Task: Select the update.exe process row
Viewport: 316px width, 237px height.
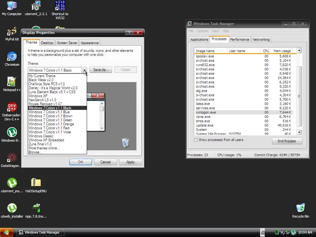Action: pyautogui.click(x=244, y=125)
